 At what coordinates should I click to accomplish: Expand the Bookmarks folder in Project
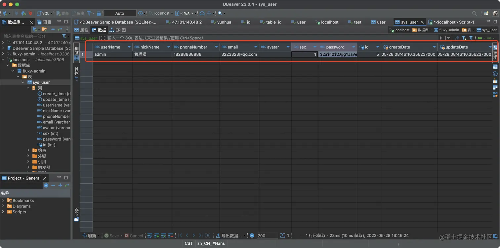click(x=3, y=201)
